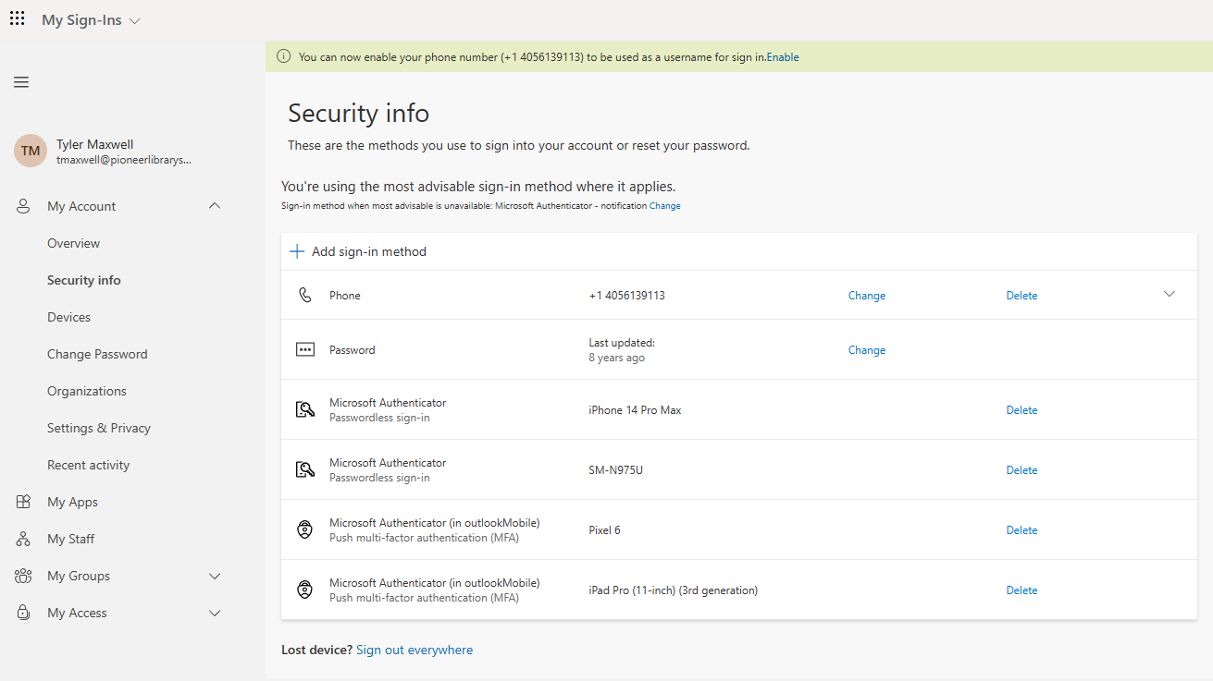Click the My Staff org icon
This screenshot has height=681, width=1213.
23,539
